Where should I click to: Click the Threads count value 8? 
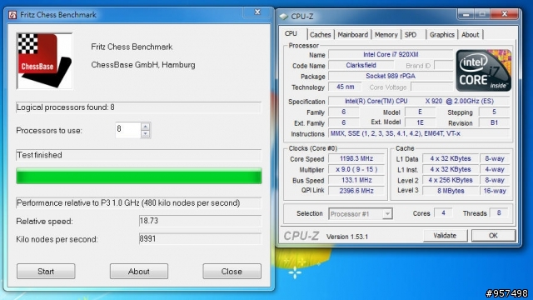[x=499, y=213]
